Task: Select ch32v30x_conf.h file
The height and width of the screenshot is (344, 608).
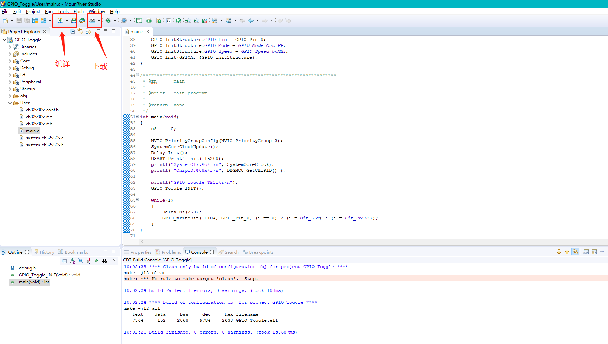Action: pos(42,110)
